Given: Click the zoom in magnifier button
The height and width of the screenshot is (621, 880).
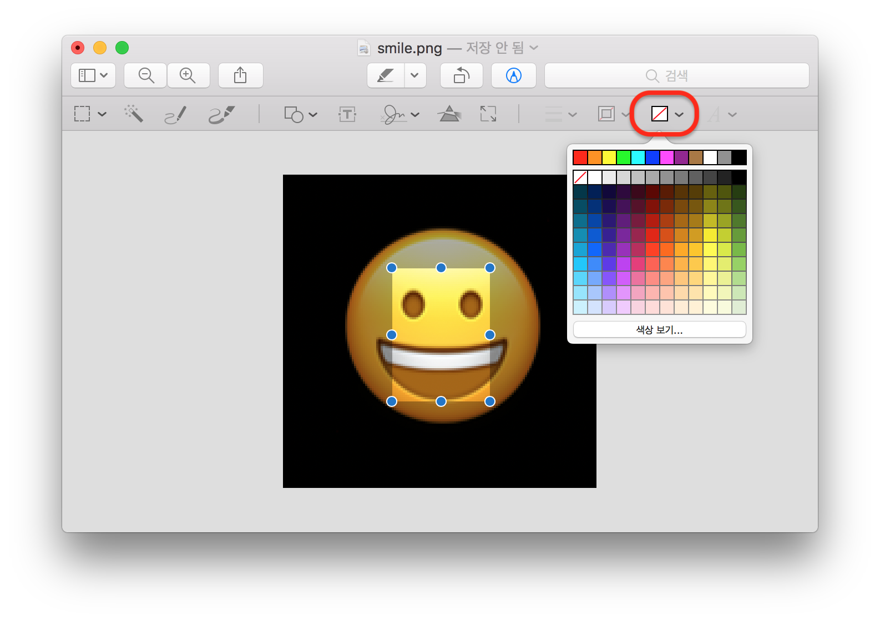Looking at the screenshot, I should pyautogui.click(x=188, y=75).
